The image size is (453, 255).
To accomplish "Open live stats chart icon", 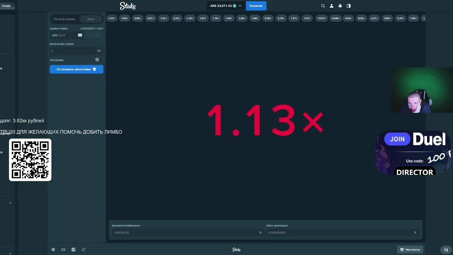I will click(73, 249).
